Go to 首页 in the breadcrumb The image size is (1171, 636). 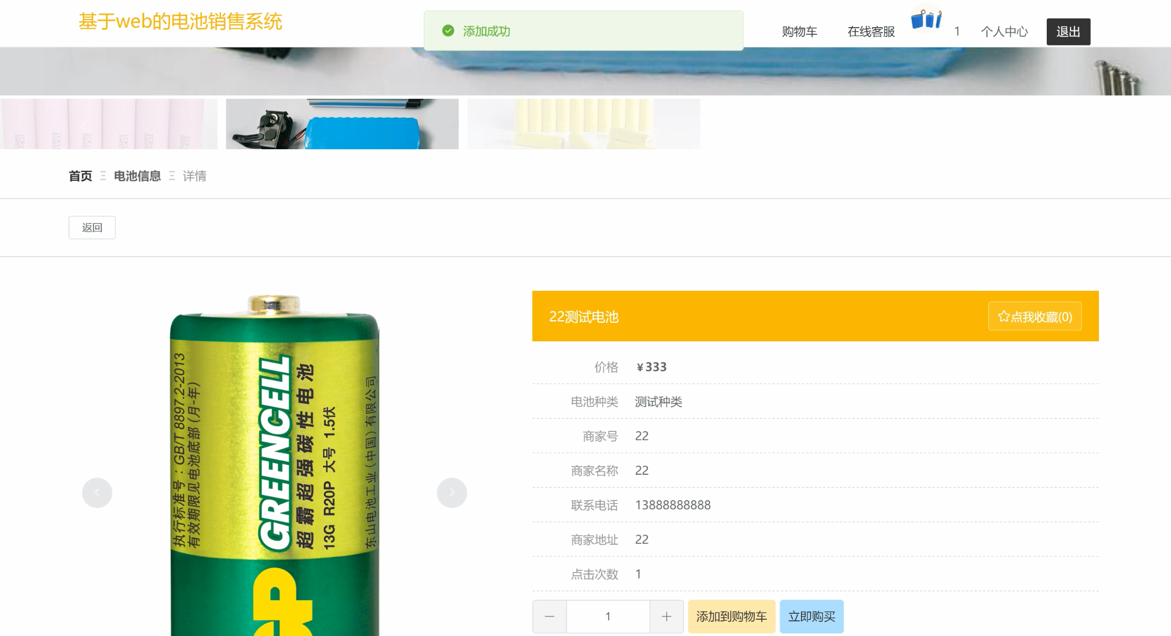(x=80, y=176)
